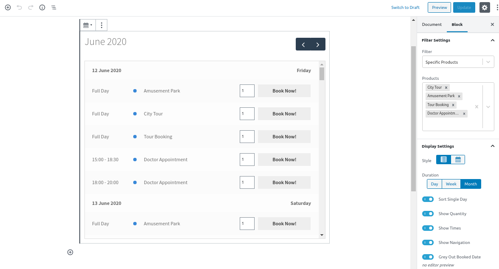This screenshot has height=269, width=499.
Task: Select Day duration
Action: (x=435, y=184)
